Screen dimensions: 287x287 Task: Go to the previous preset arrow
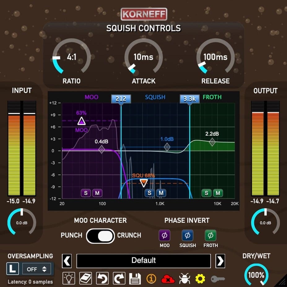(67, 261)
